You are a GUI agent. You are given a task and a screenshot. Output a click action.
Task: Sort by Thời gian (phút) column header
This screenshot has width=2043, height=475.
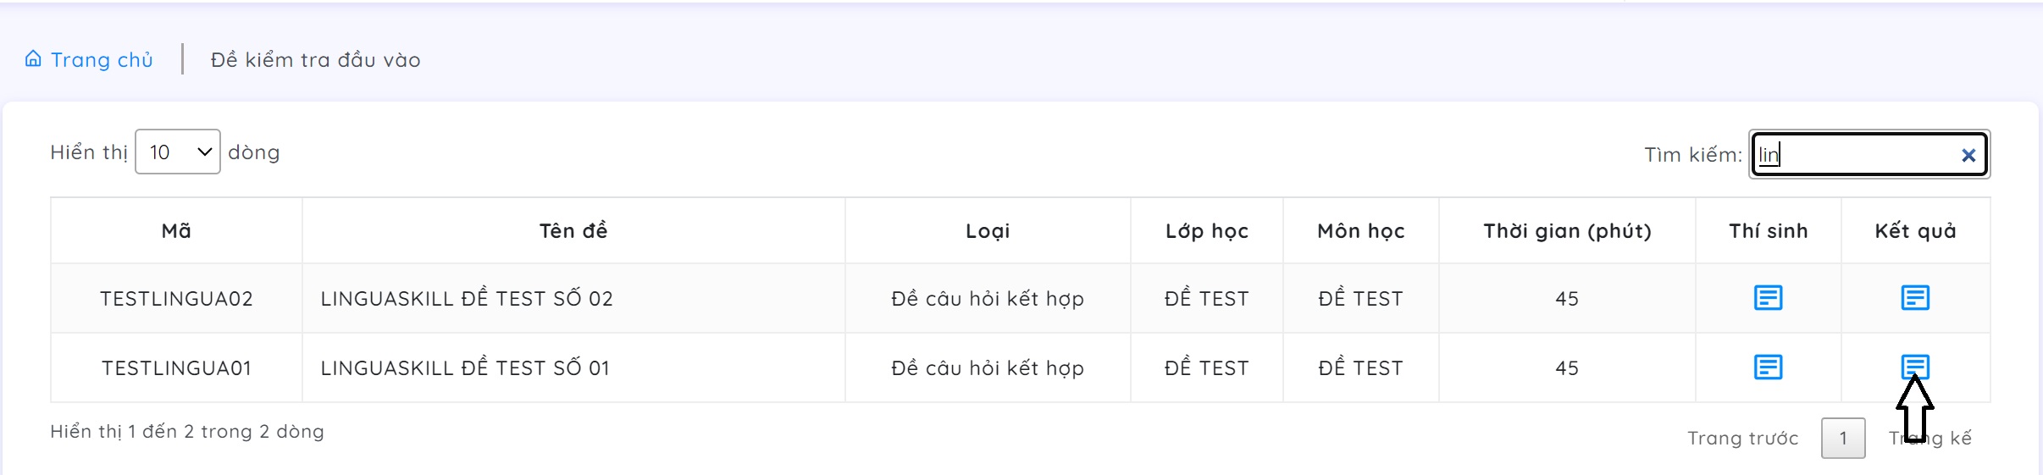pyautogui.click(x=1567, y=231)
